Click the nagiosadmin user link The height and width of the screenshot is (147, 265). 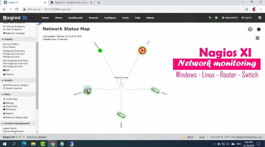(230, 18)
